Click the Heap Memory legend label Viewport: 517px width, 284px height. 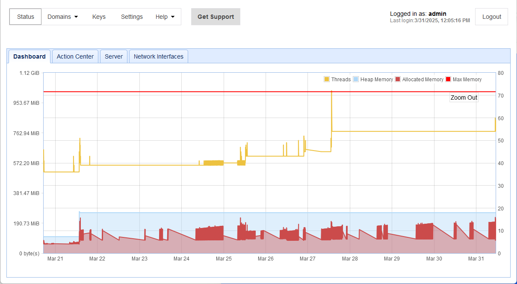pos(377,80)
